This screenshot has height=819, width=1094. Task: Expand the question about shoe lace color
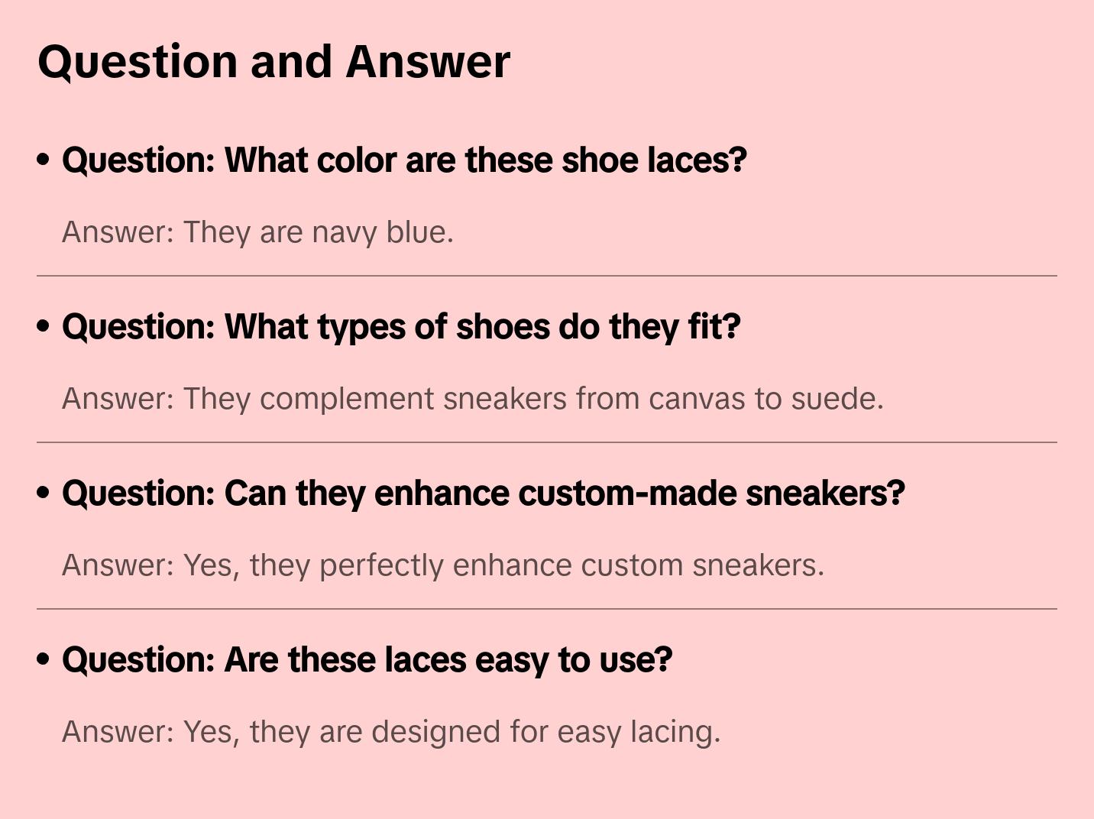(x=404, y=160)
